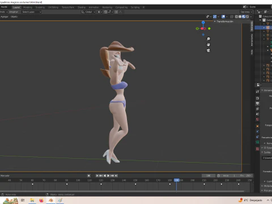Toggle proportional editing icon

(116, 12)
